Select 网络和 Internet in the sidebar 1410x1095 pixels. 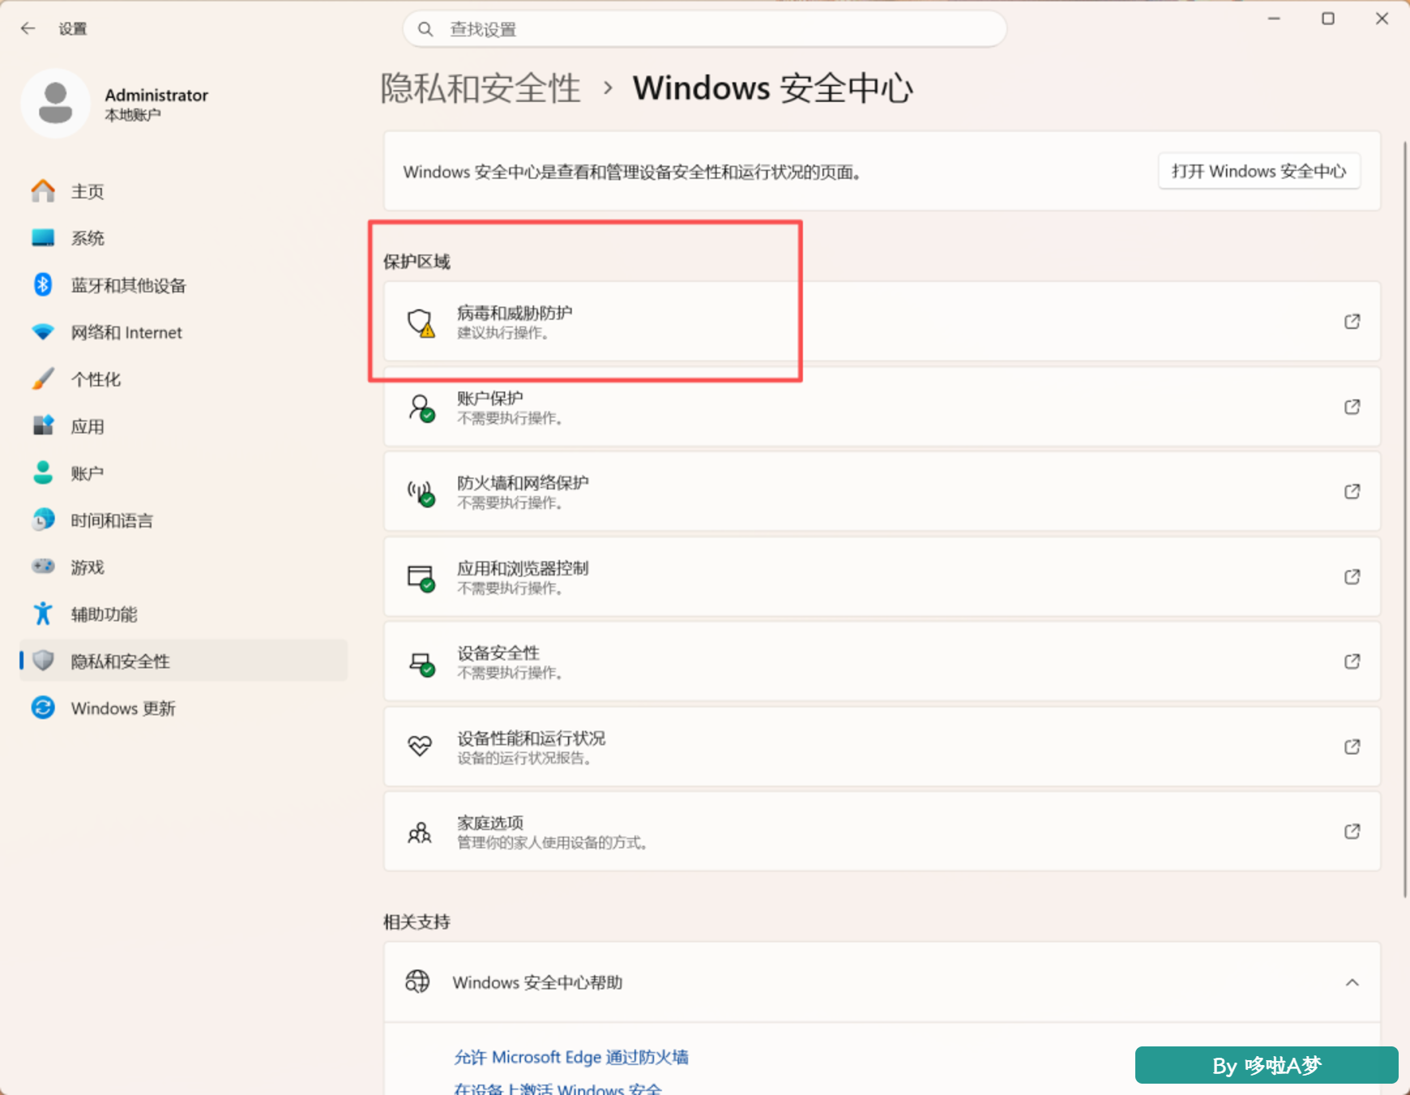[x=184, y=332]
